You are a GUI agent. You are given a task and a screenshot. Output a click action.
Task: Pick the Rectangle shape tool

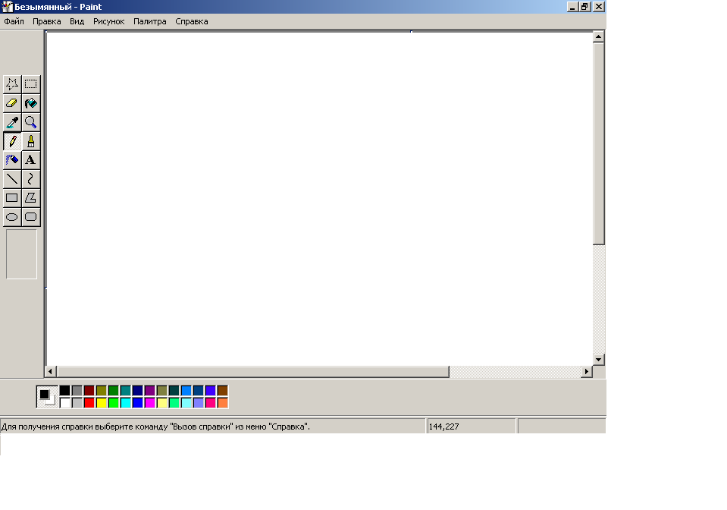click(12, 198)
